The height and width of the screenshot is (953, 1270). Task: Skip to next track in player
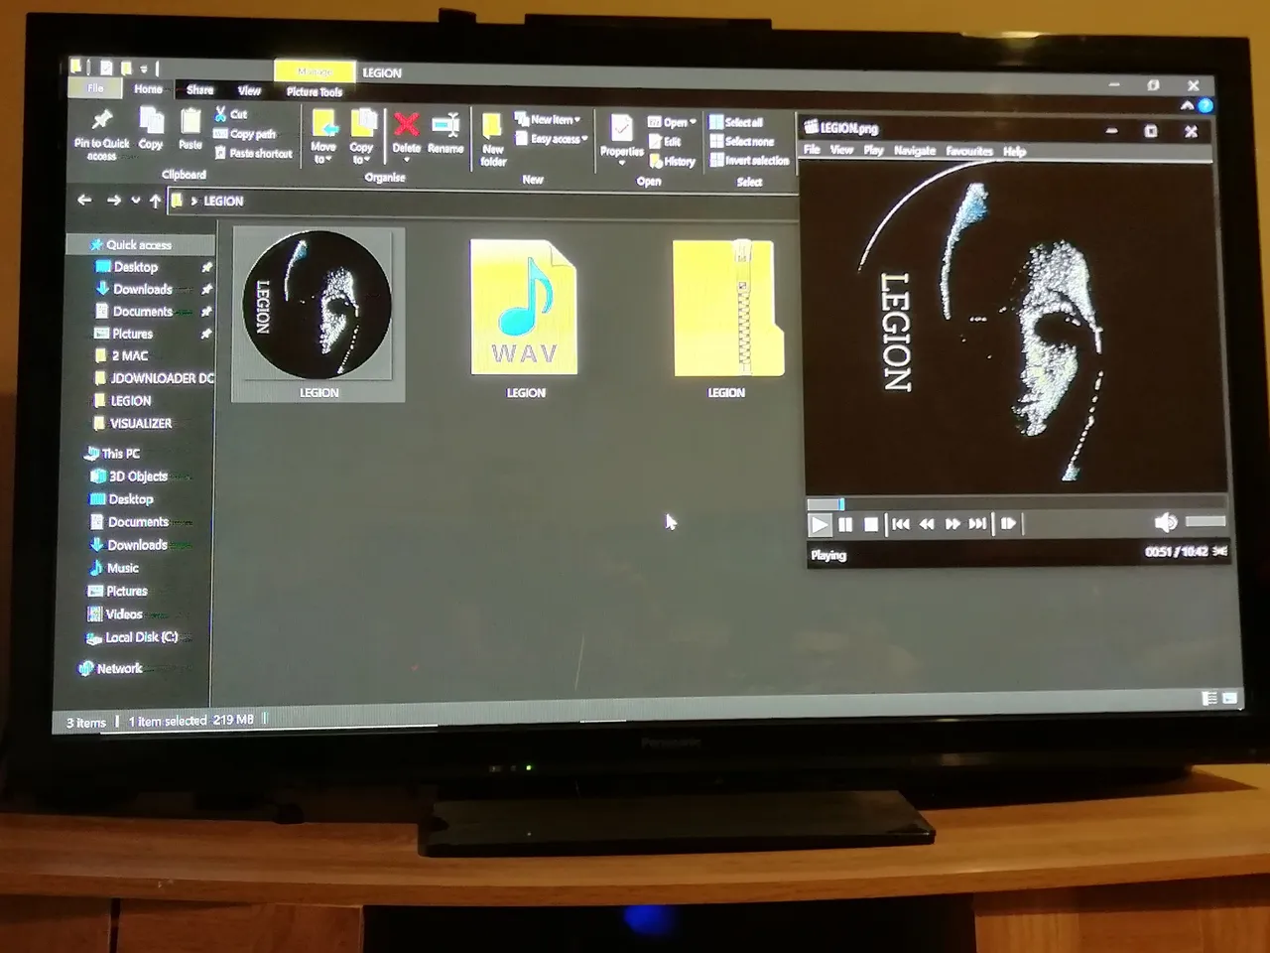[x=977, y=524]
